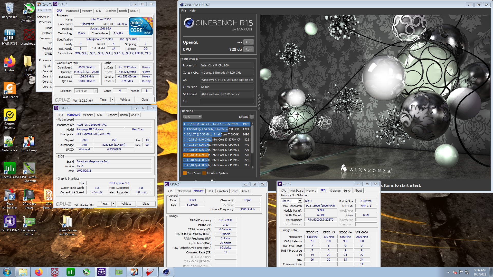
Task: Switch to Firefox in the taskbar
Action: pyautogui.click(x=39, y=272)
